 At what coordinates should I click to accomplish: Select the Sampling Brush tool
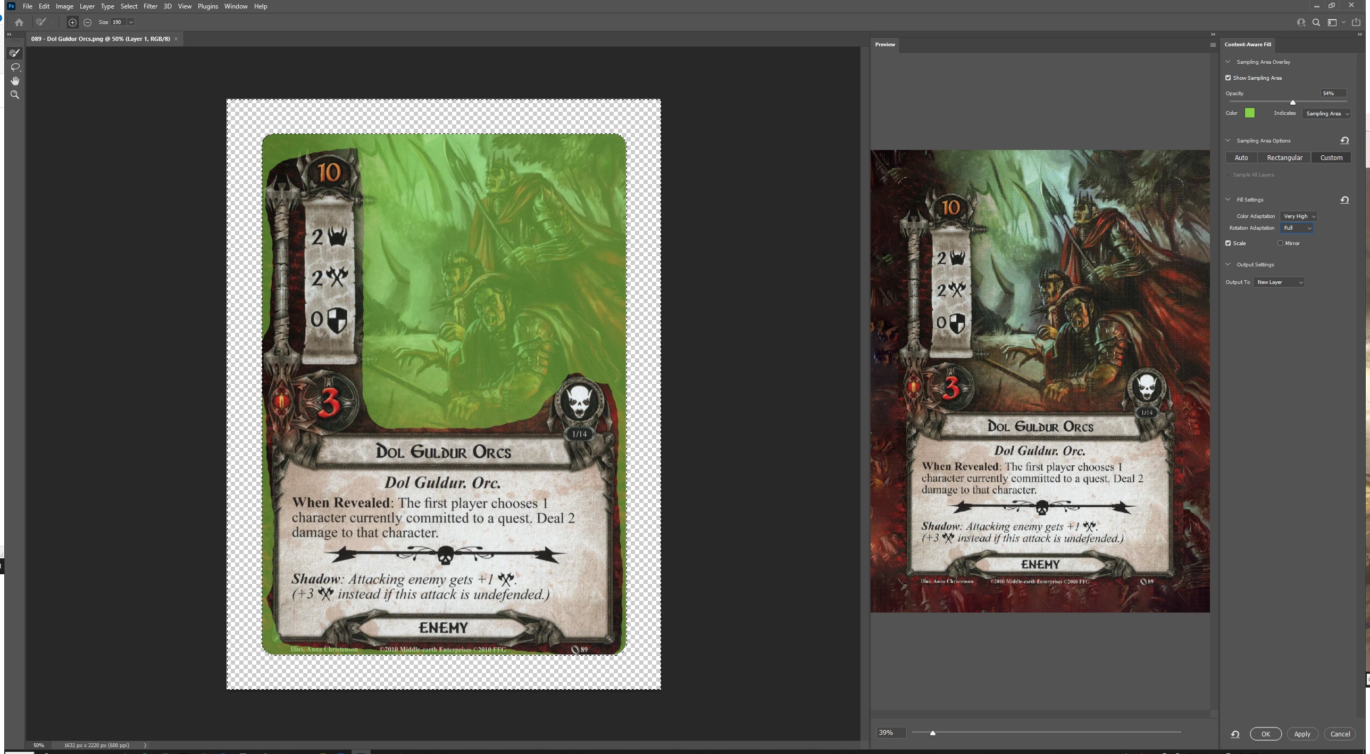click(x=15, y=53)
